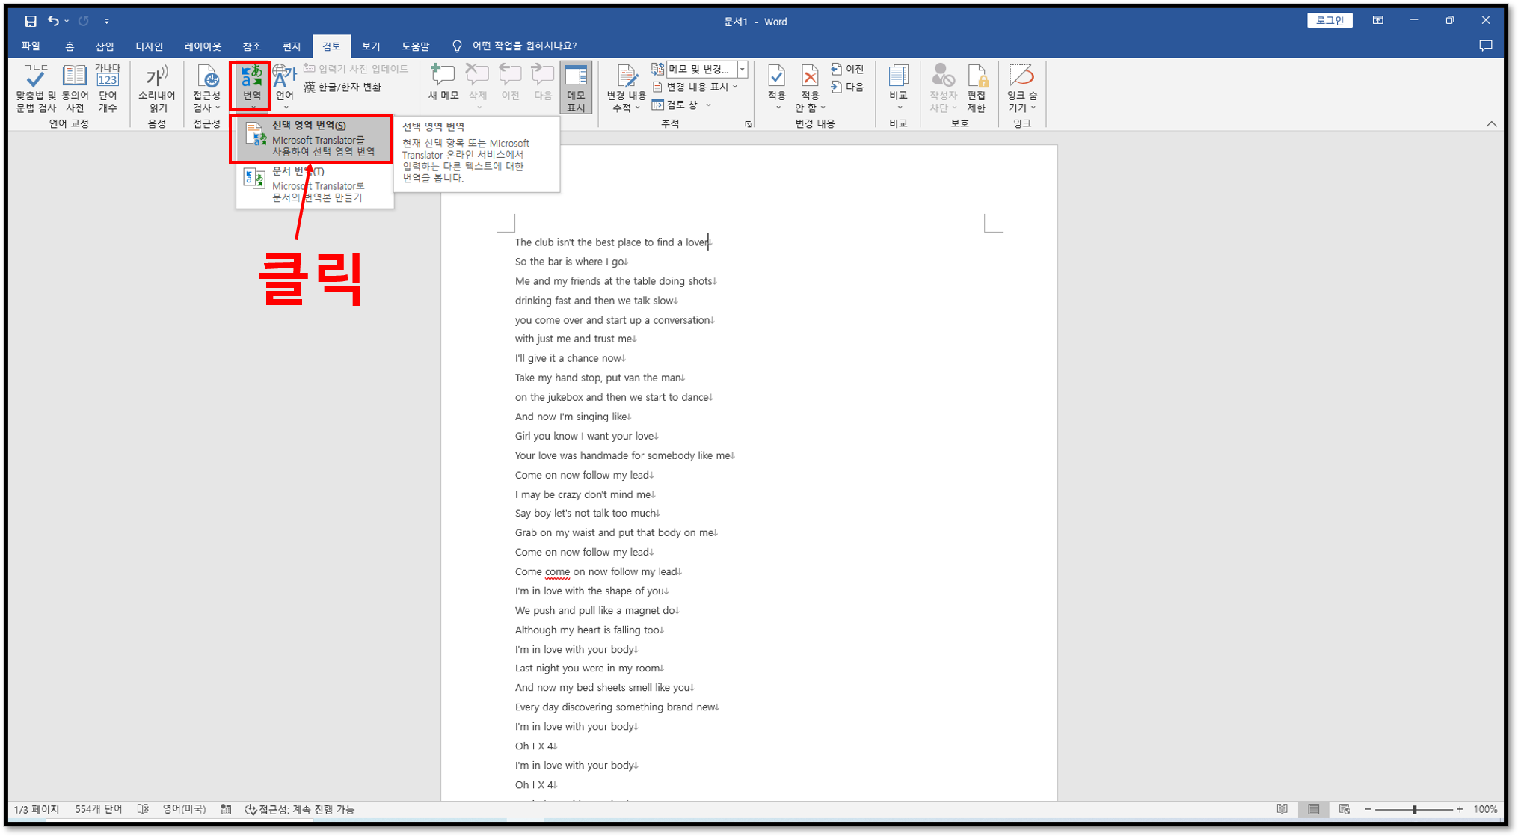Toggle Show Comments (메모 표시) button

[x=576, y=87]
